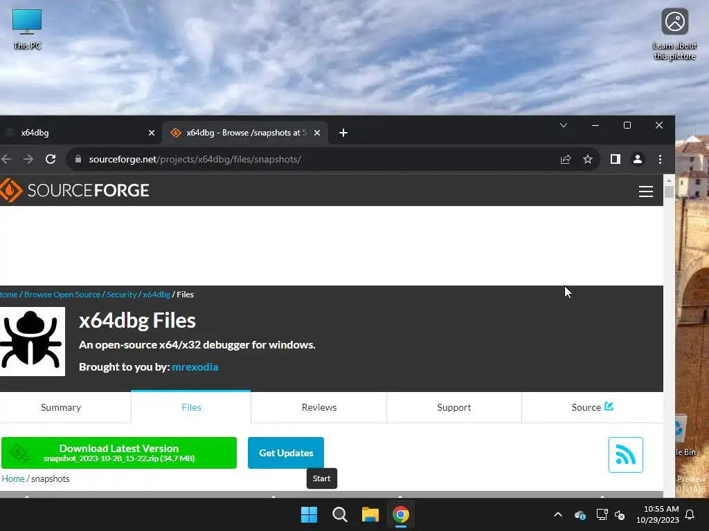This screenshot has height=531, width=709.
Task: Open This PC desktop icon
Action: (x=27, y=28)
